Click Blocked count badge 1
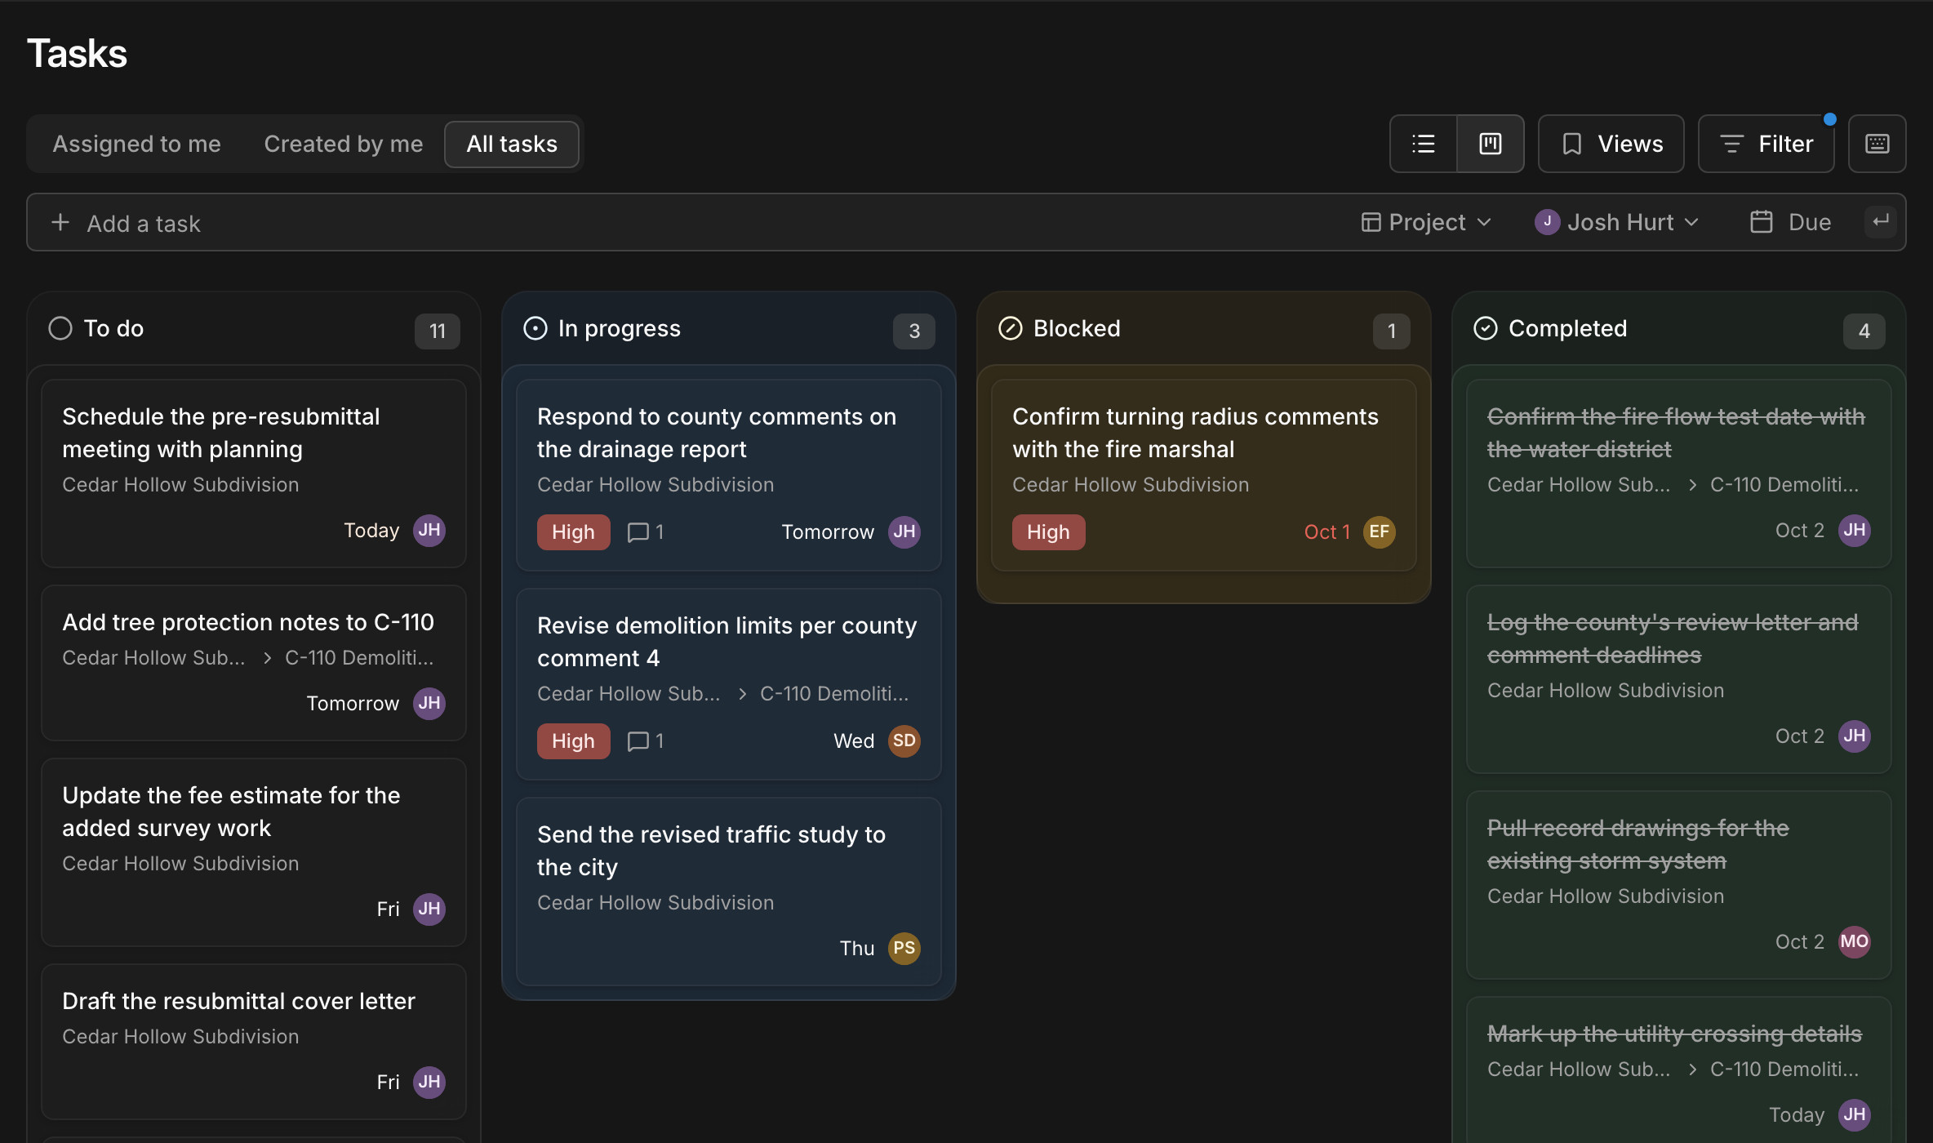The height and width of the screenshot is (1143, 1933). [1392, 331]
